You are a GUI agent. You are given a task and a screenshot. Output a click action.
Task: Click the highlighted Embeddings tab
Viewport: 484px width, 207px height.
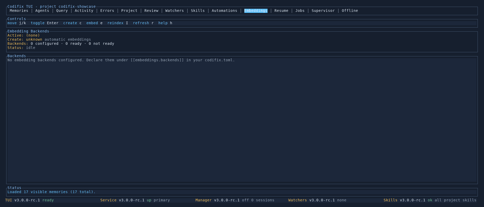(x=256, y=11)
